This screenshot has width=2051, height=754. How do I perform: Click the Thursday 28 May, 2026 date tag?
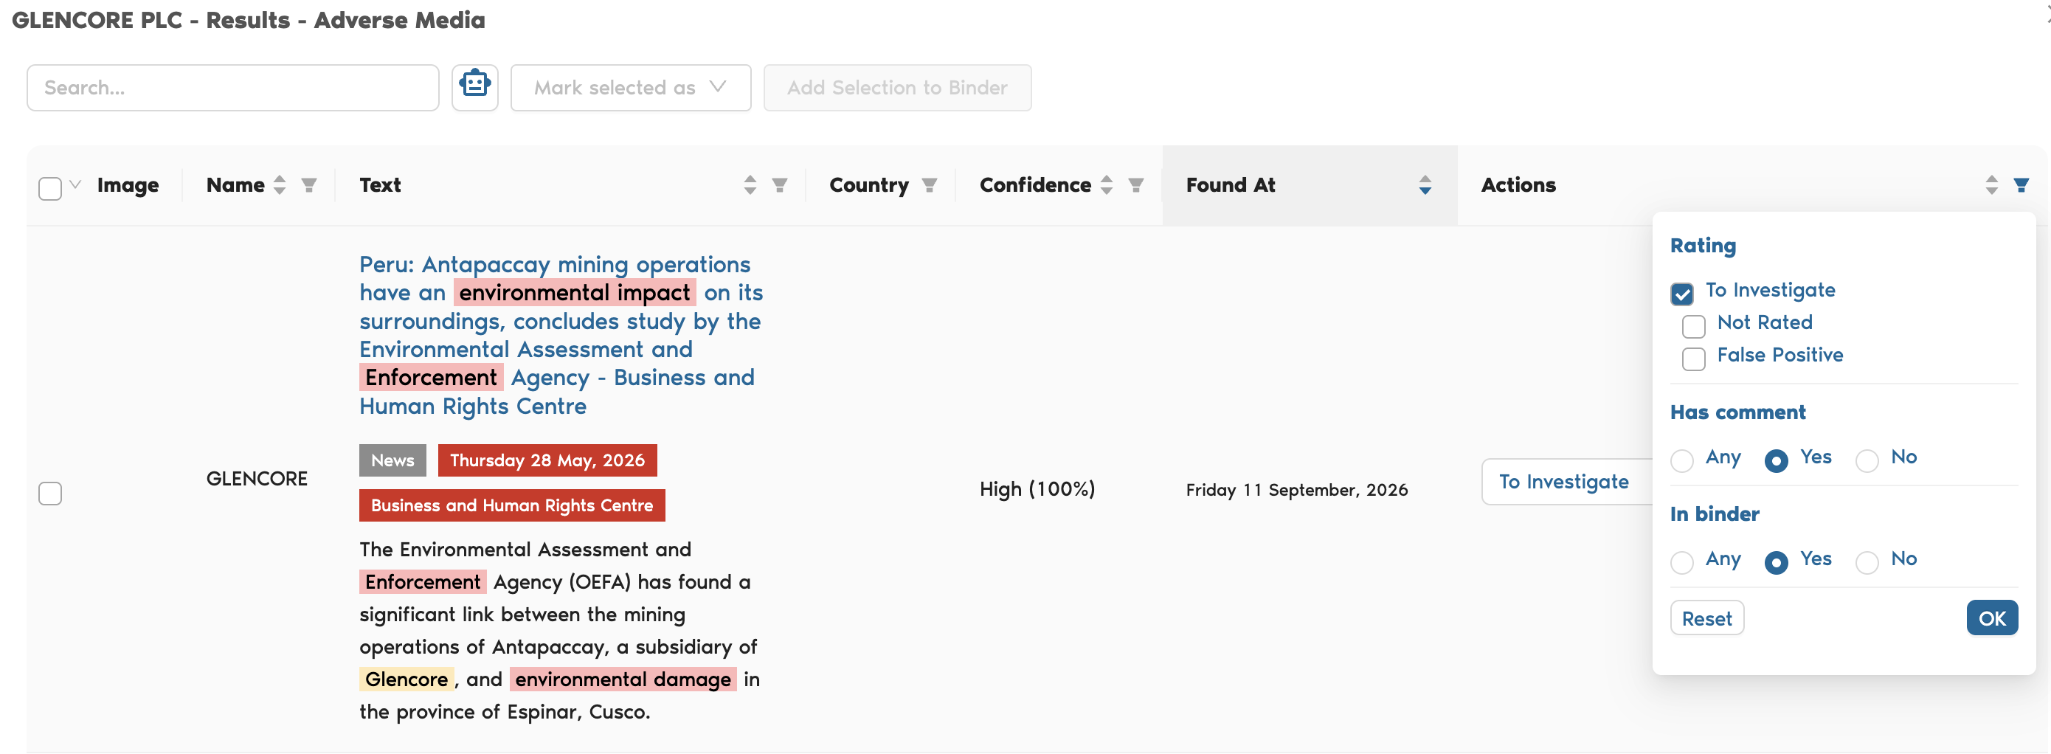click(547, 460)
